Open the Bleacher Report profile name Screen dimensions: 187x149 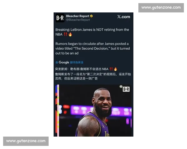(78, 16)
